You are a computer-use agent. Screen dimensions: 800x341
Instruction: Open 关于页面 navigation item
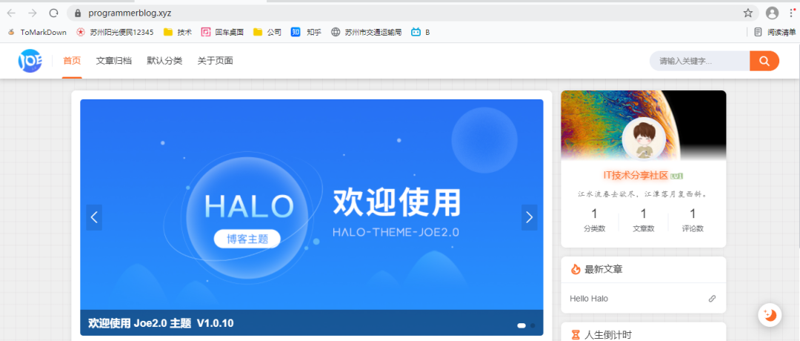(x=216, y=61)
